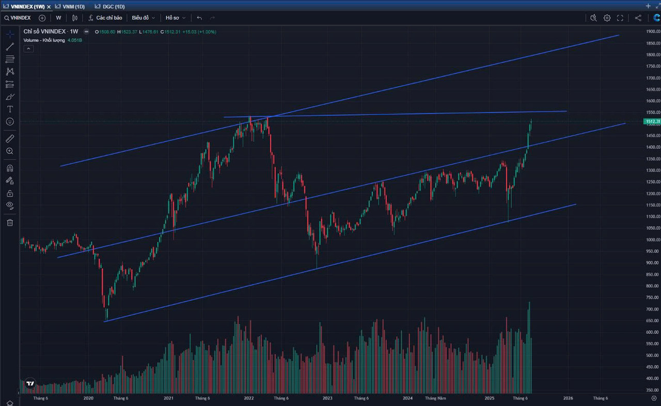Open the emoji icons tool
Viewport: 661px width, 406px height.
[10, 121]
